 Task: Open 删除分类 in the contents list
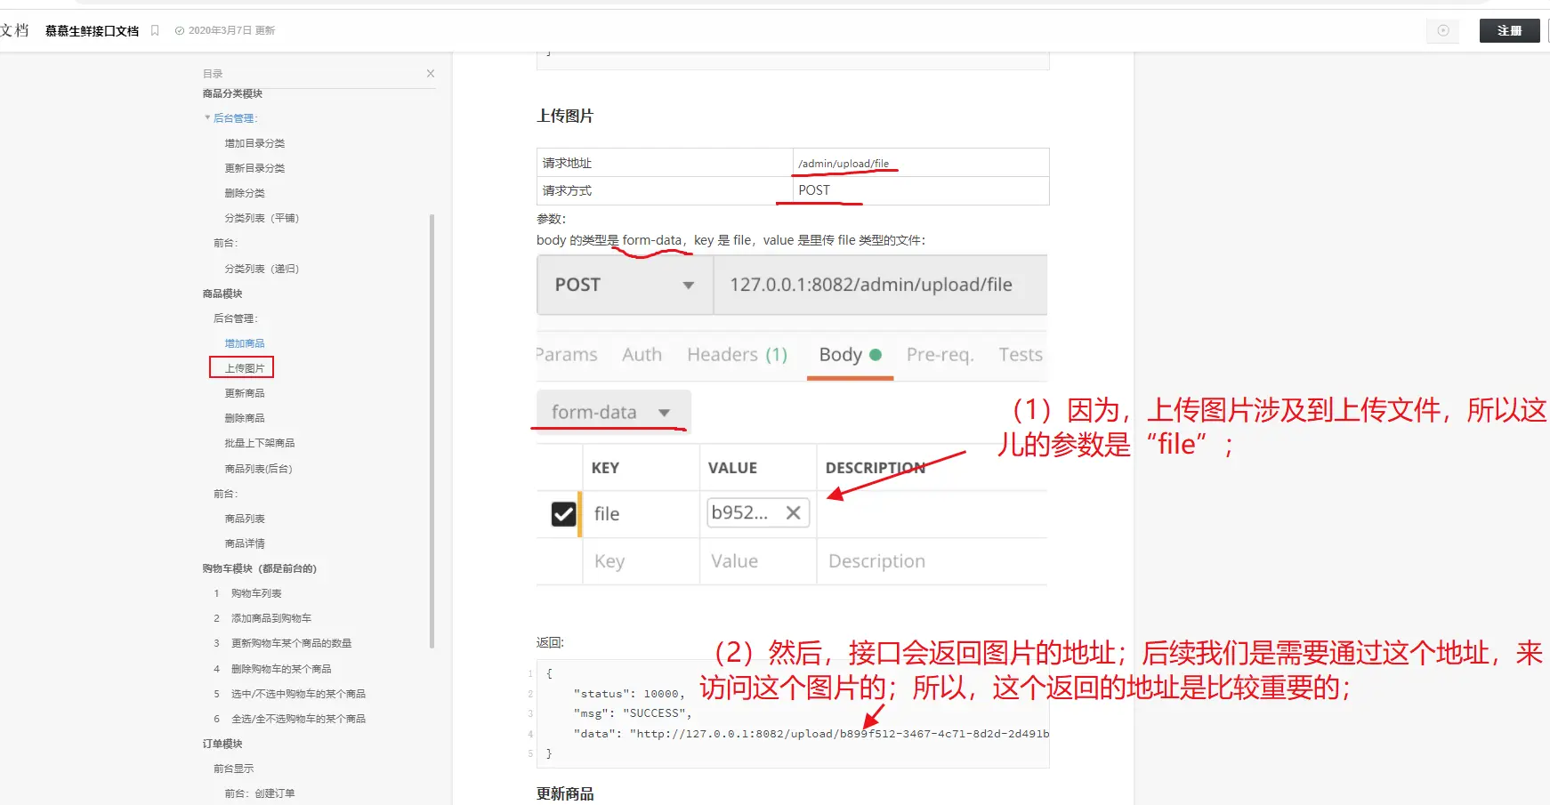(x=245, y=193)
